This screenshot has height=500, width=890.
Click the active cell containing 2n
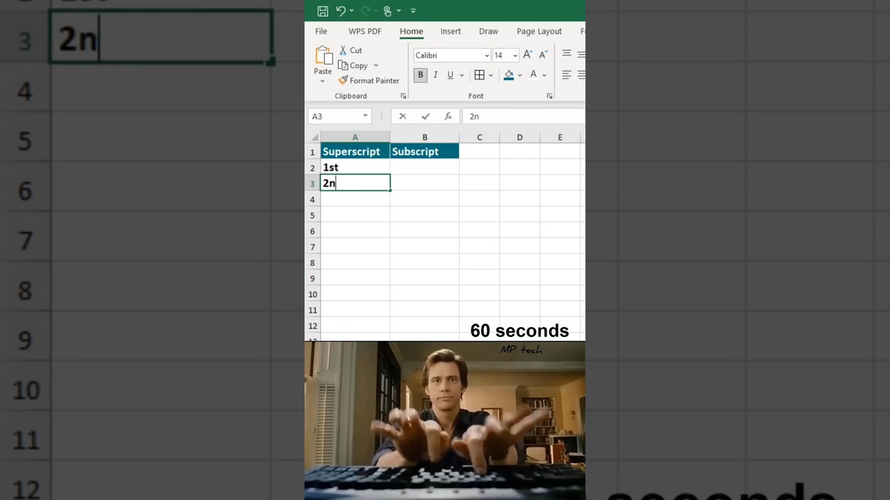coord(355,183)
